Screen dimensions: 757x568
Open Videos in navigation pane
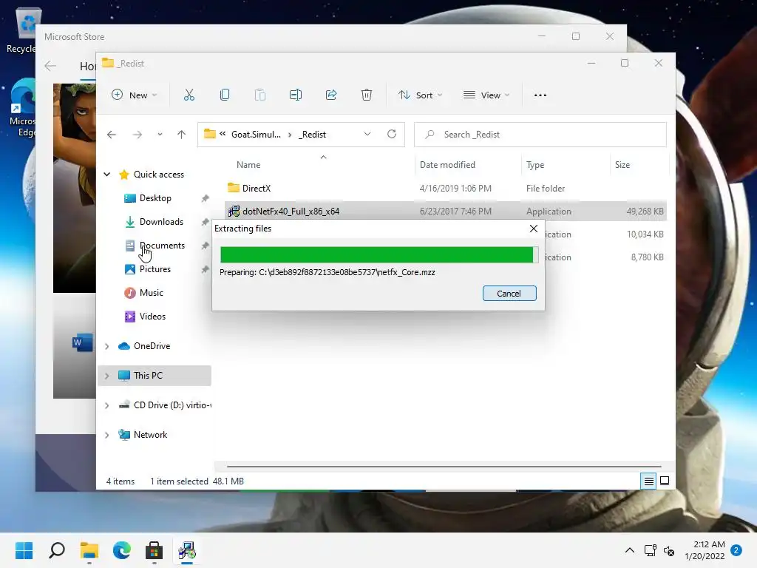(152, 317)
